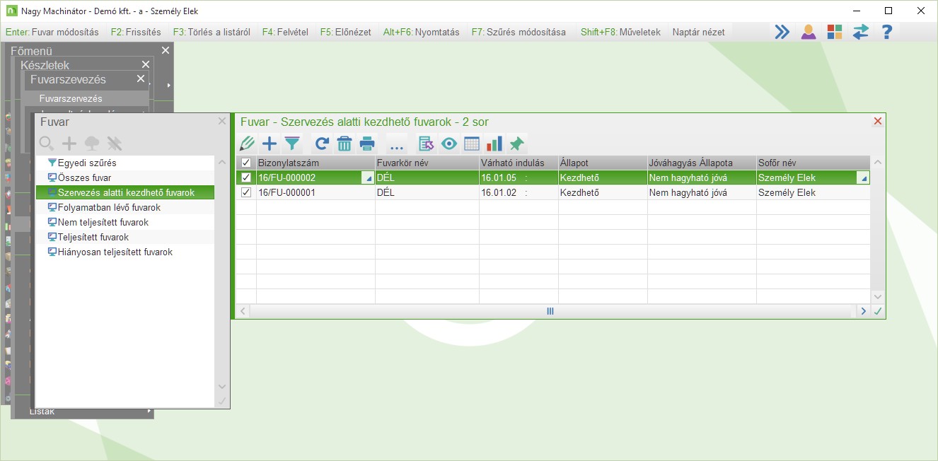Toggle the select-all checkbox in the table header
This screenshot has width=938, height=461.
click(x=246, y=163)
